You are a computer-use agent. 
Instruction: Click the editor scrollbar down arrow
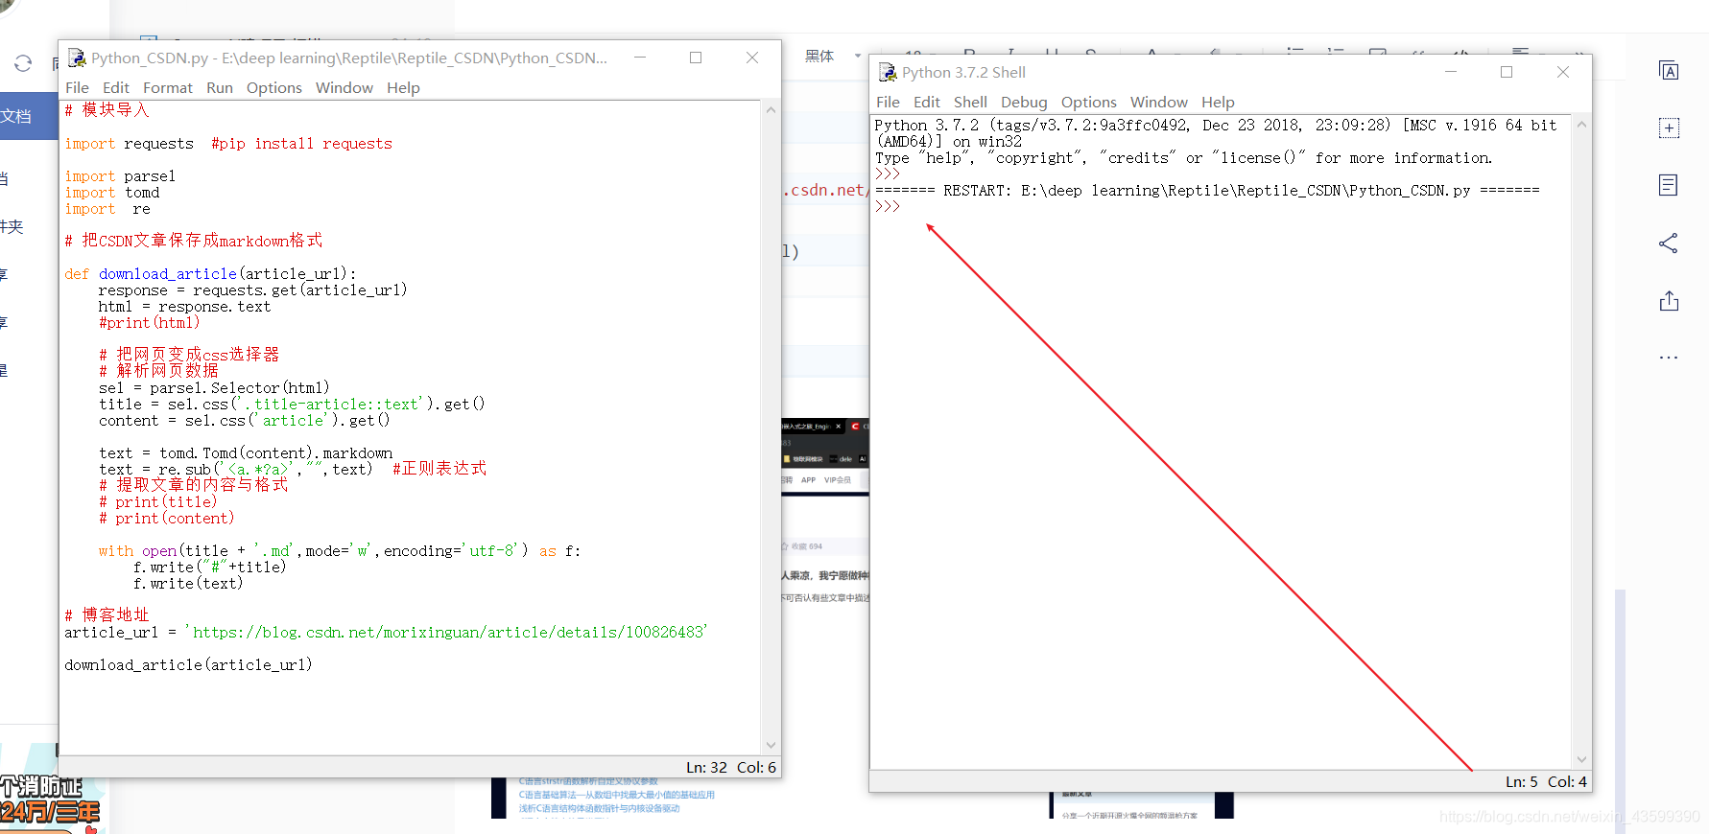pyautogui.click(x=771, y=745)
